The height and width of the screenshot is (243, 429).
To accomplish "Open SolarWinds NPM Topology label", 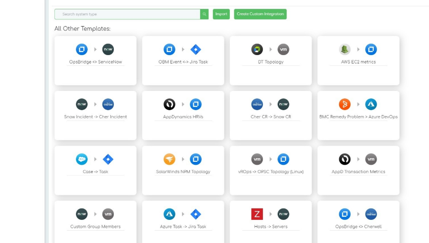I will tap(183, 172).
